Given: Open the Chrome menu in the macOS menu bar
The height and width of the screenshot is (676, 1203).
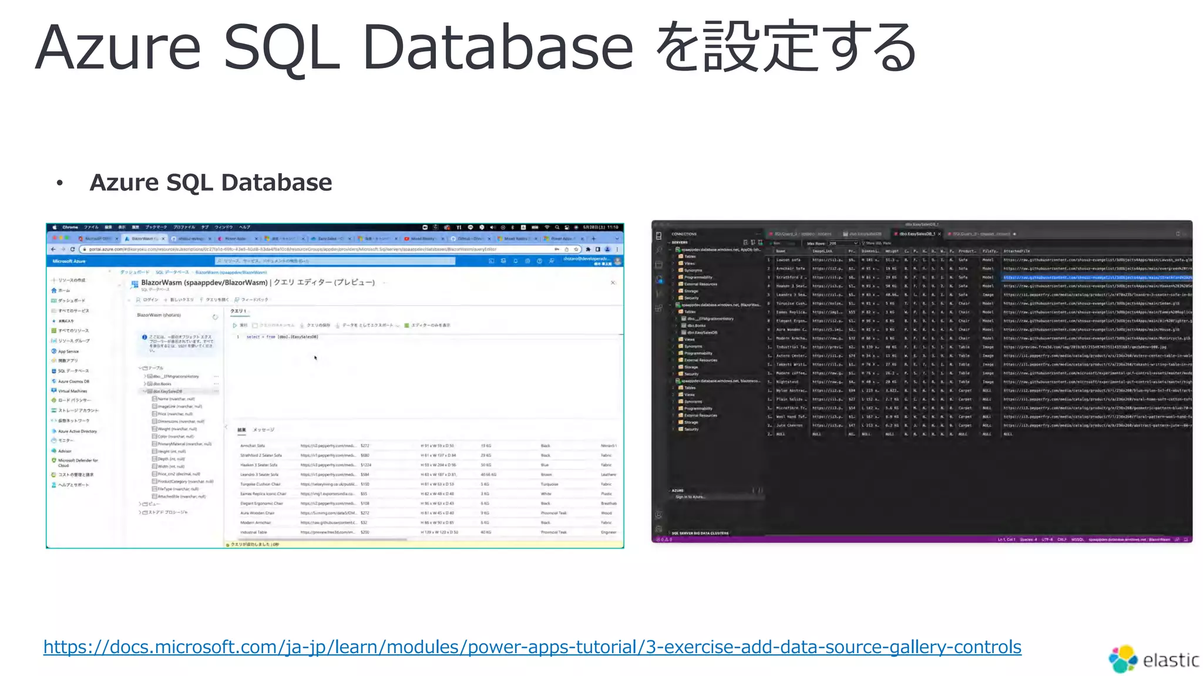Looking at the screenshot, I should [x=70, y=227].
